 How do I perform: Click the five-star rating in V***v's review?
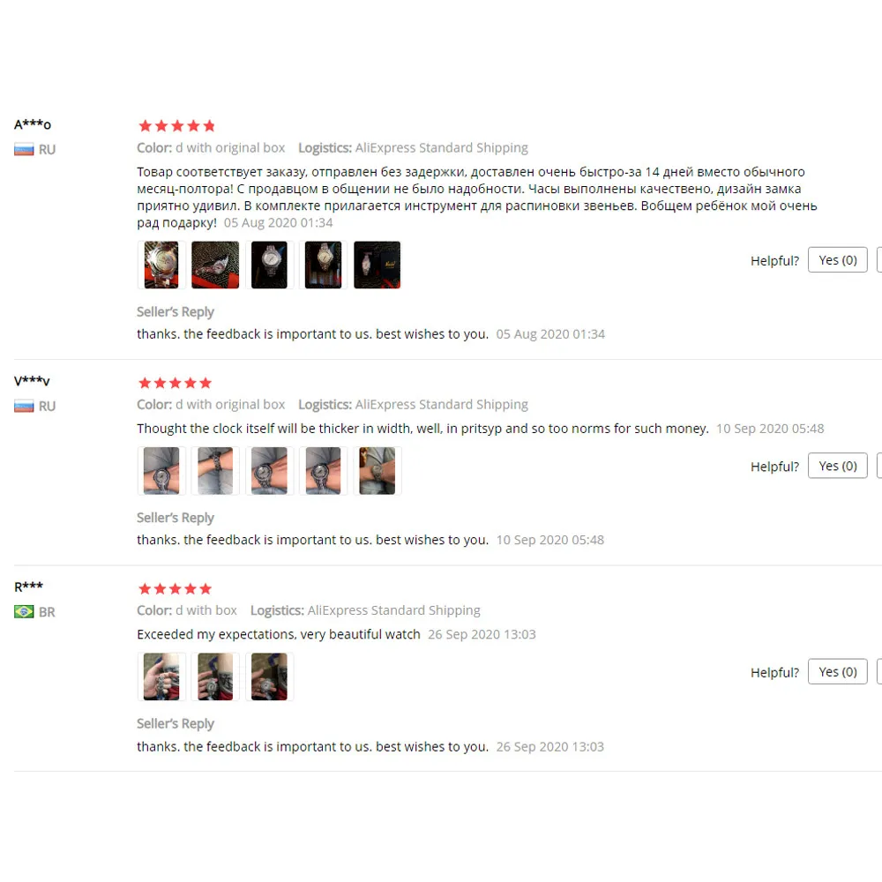click(x=175, y=383)
